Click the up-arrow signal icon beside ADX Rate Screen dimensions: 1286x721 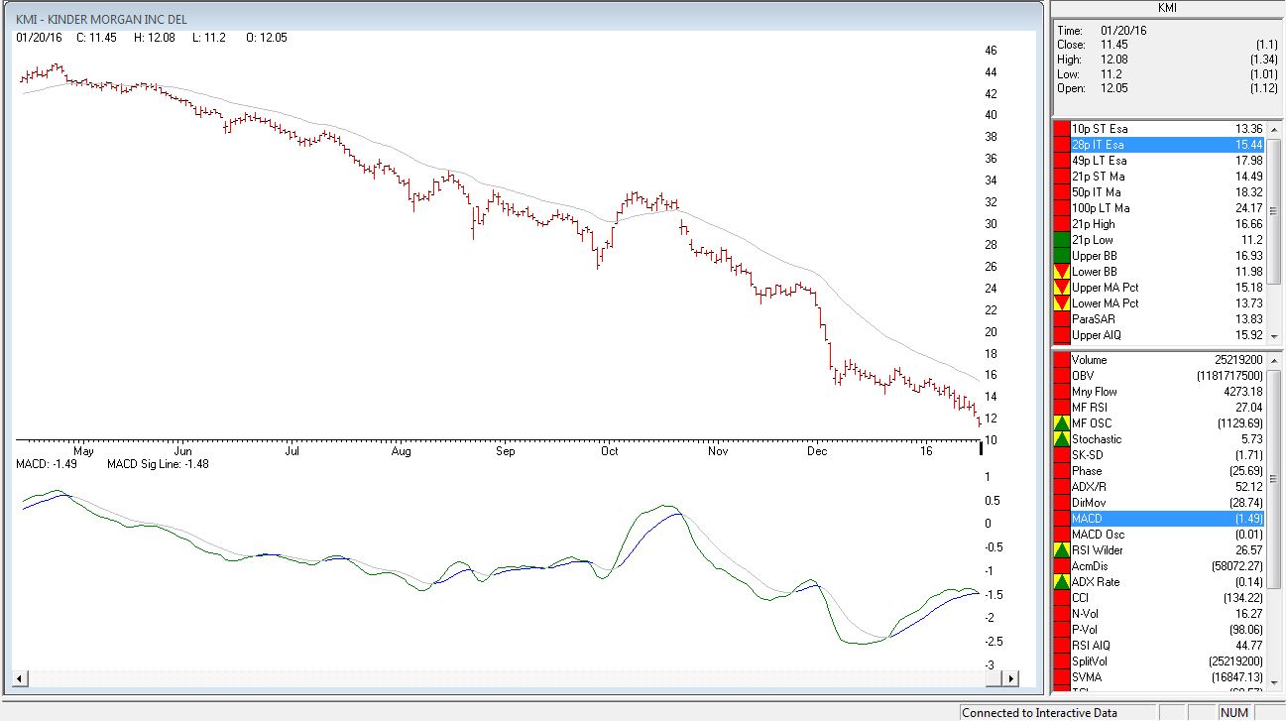[1062, 582]
